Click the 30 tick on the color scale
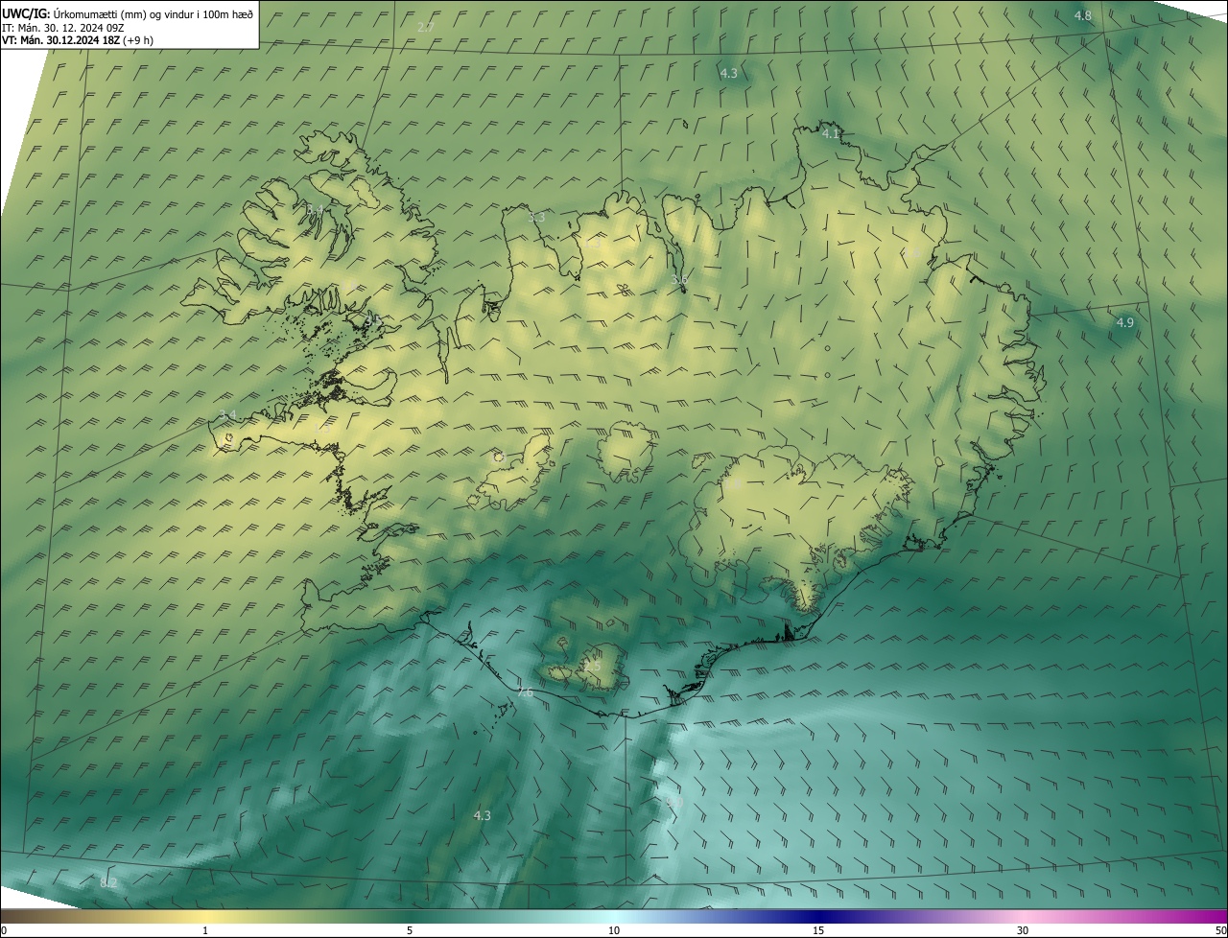This screenshot has width=1228, height=938. pos(1023,930)
